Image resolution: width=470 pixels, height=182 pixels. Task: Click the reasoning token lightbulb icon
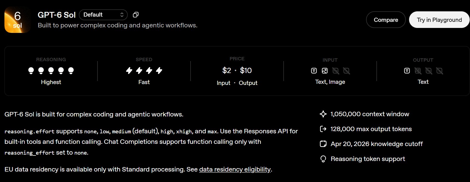pos(323,159)
